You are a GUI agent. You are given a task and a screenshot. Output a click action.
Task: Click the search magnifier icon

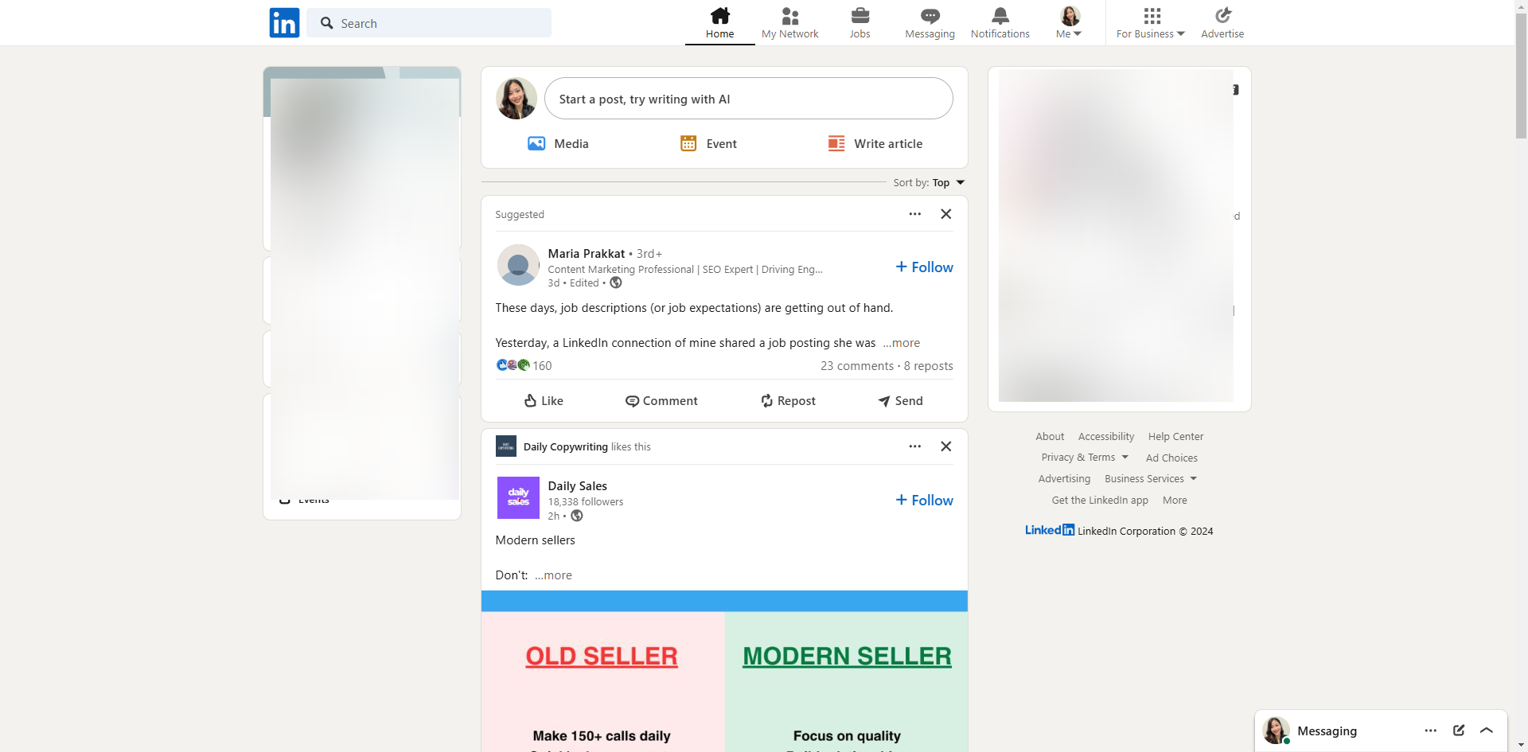[326, 23]
